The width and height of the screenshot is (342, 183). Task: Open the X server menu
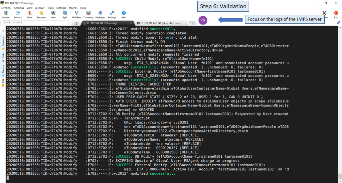40,8
